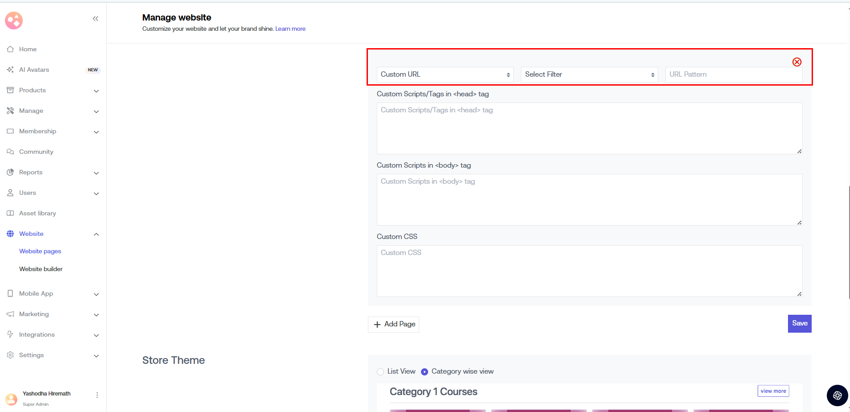Collapse the sidebar with double-chevron icon
Viewport: 850px width, 412px height.
click(95, 19)
